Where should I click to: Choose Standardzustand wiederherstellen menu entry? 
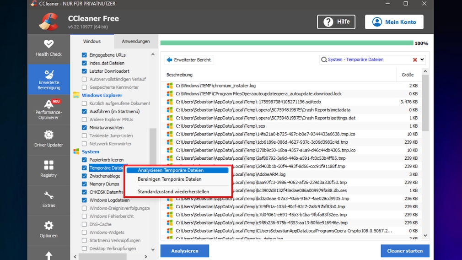(177, 192)
